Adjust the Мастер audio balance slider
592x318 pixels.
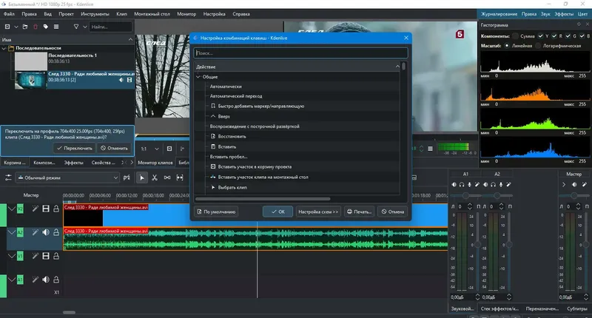click(573, 194)
